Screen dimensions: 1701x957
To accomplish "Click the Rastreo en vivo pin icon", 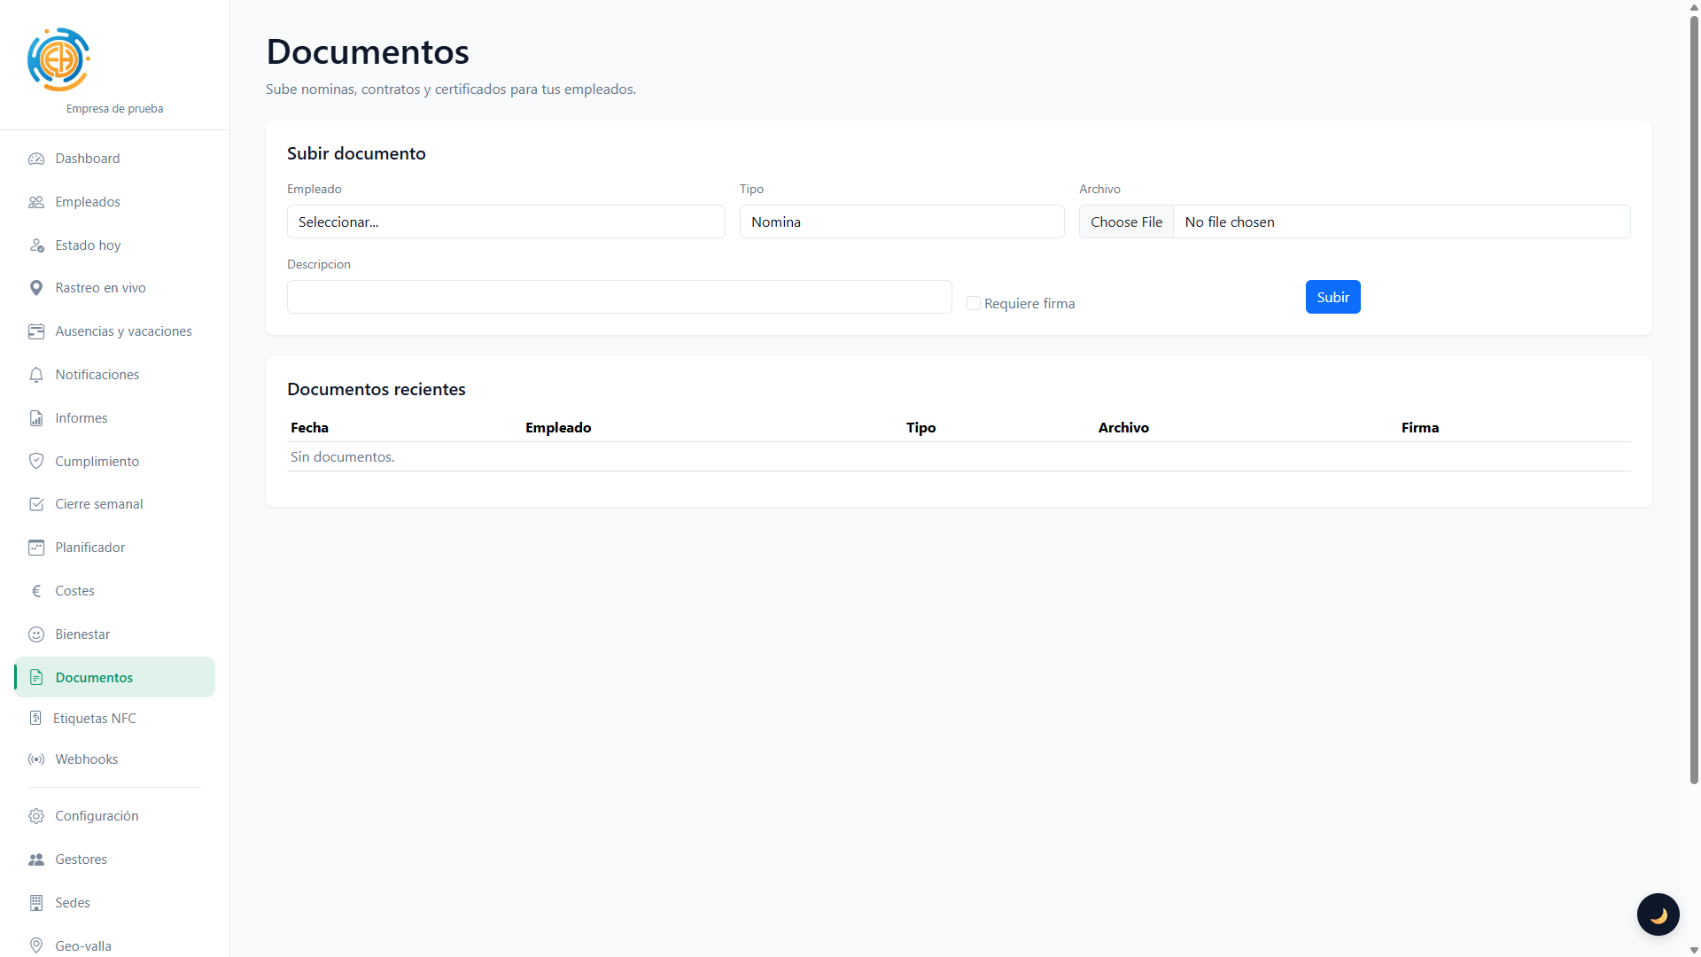I will tap(36, 288).
